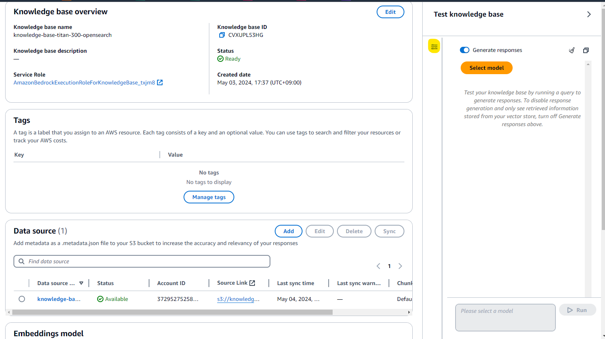Image resolution: width=605 pixels, height=339 pixels.
Task: Click the Embeddings model section heading
Action: (x=48, y=333)
